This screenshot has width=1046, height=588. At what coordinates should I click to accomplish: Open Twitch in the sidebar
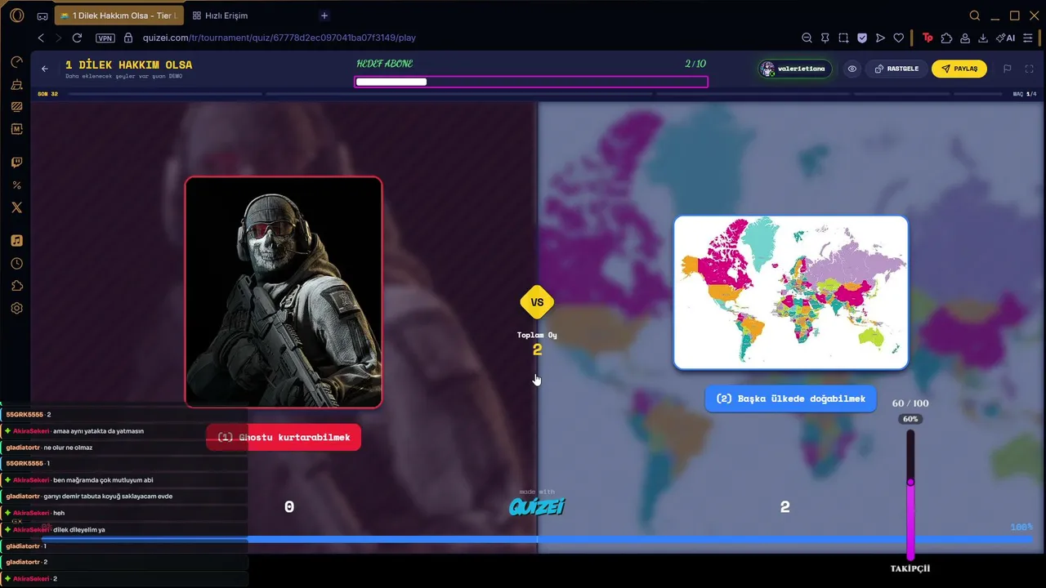point(16,163)
